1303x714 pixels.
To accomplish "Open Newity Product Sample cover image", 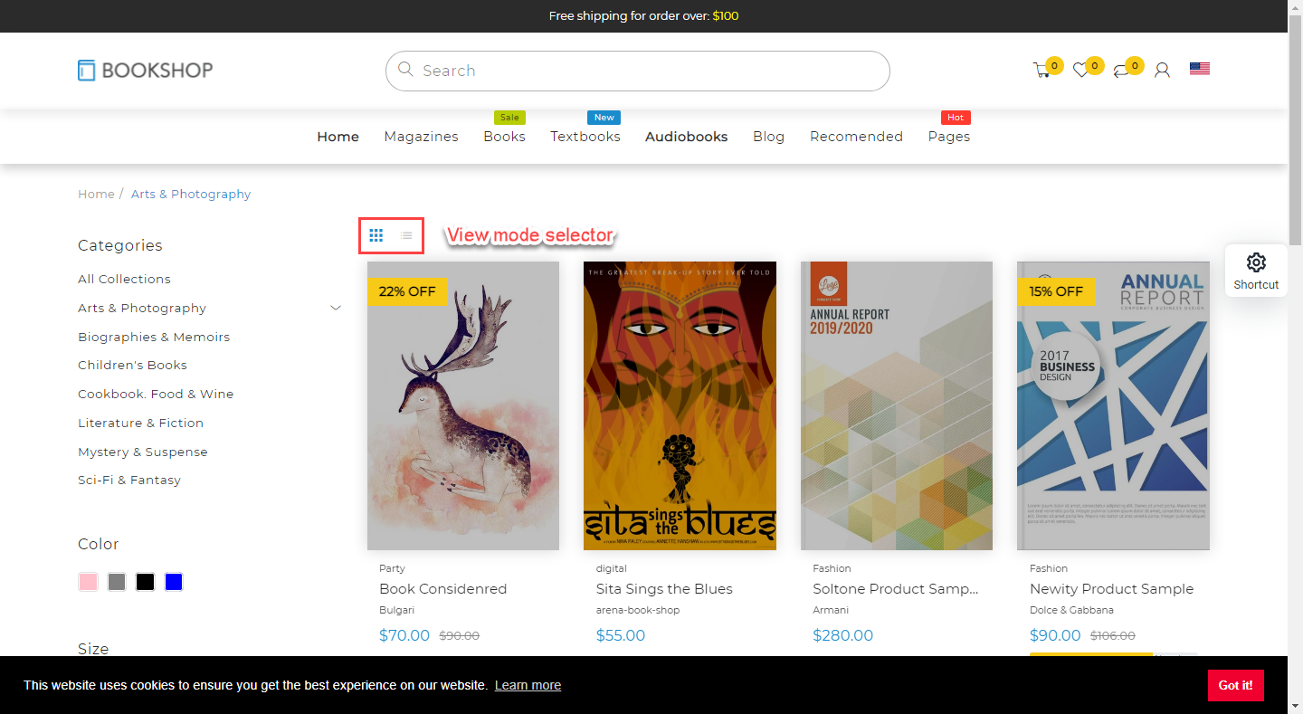I will coord(1113,405).
